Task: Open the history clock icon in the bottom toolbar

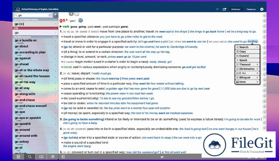Action: click(x=53, y=157)
